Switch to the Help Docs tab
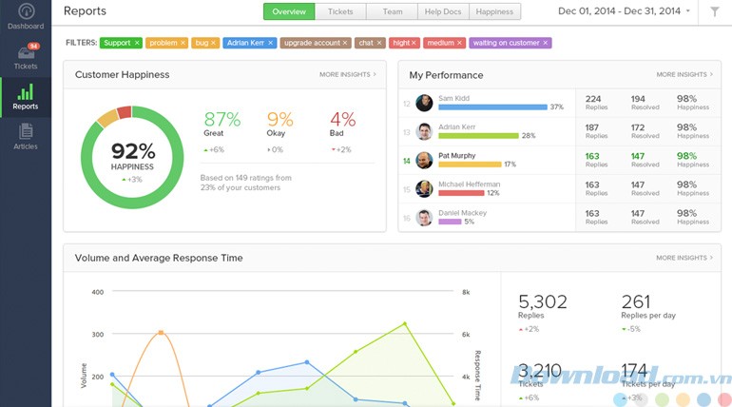This screenshot has width=732, height=407. click(x=442, y=11)
